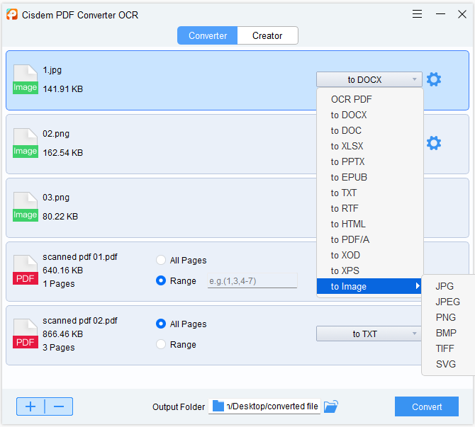Expand the to Image submenu arrow
475x427 pixels.
[418, 286]
